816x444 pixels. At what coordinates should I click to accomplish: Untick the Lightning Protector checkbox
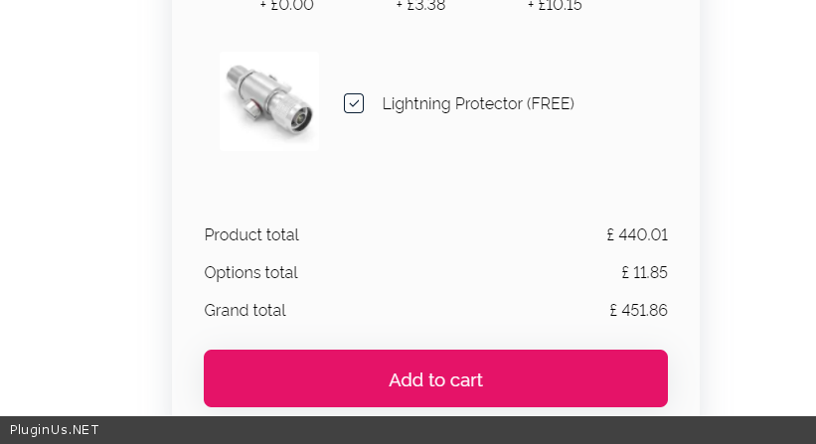point(354,103)
